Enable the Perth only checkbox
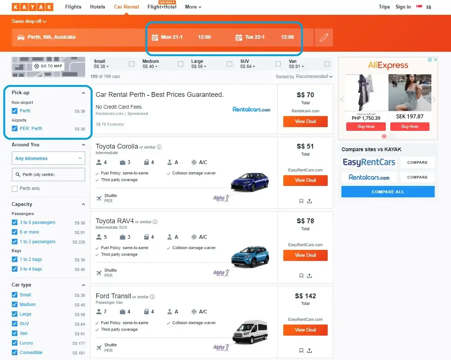The width and height of the screenshot is (451, 360). tap(14, 189)
